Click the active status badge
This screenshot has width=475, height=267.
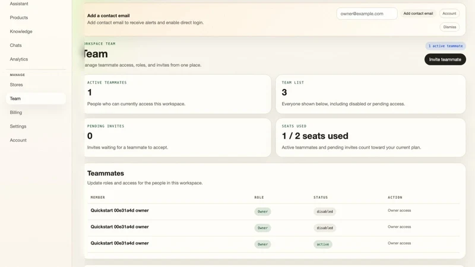(323, 244)
